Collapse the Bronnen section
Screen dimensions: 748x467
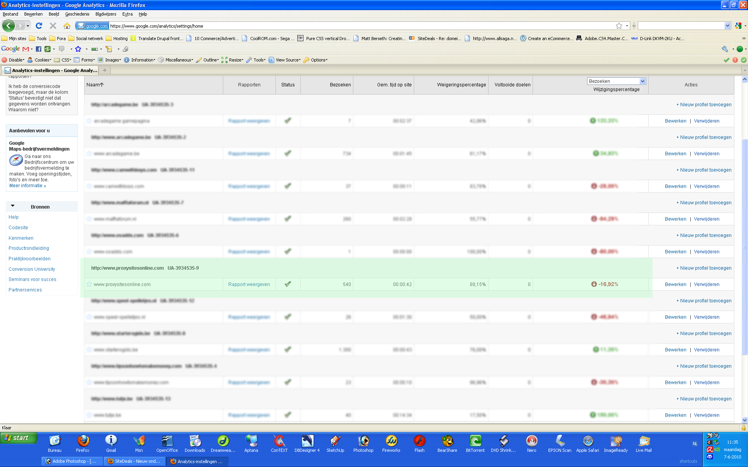click(12, 206)
